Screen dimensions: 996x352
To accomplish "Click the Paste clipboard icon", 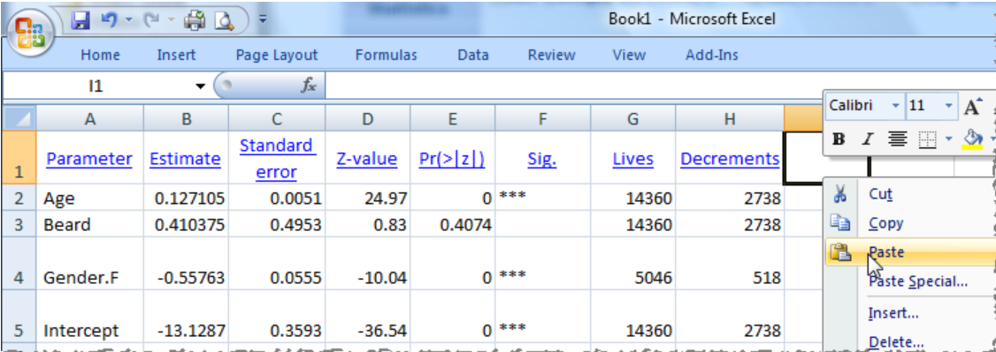I will (840, 252).
